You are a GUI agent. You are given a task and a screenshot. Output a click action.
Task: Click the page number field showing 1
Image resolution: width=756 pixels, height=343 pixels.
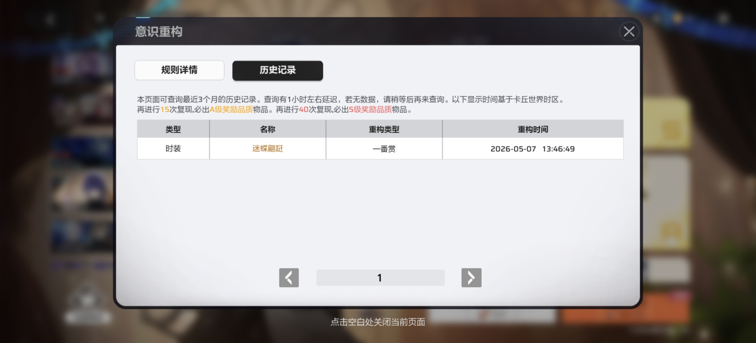[381, 278]
